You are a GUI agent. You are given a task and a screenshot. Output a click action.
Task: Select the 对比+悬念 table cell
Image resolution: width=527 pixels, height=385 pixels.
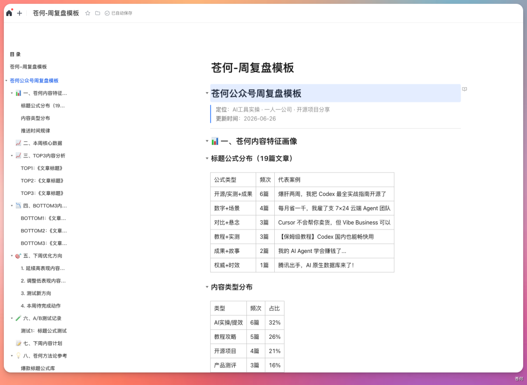pyautogui.click(x=233, y=222)
